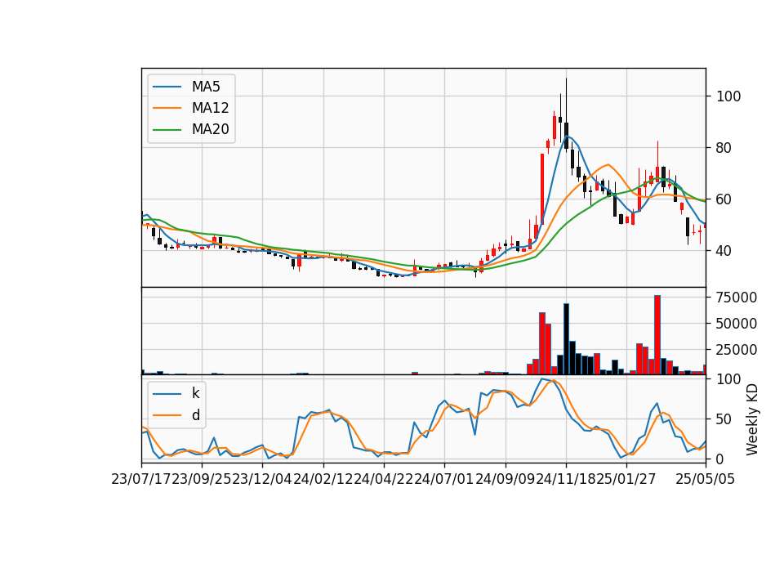Image resolution: width=784 pixels, height=564 pixels.
Task: Click the green MA20 legend line sample
Action: pos(167,129)
